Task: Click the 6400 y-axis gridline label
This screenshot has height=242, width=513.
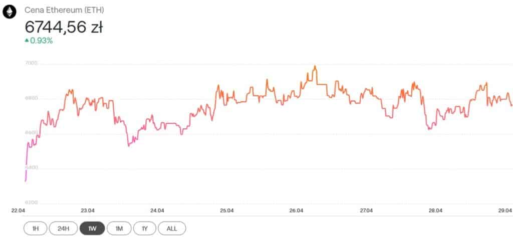Action: (32, 167)
